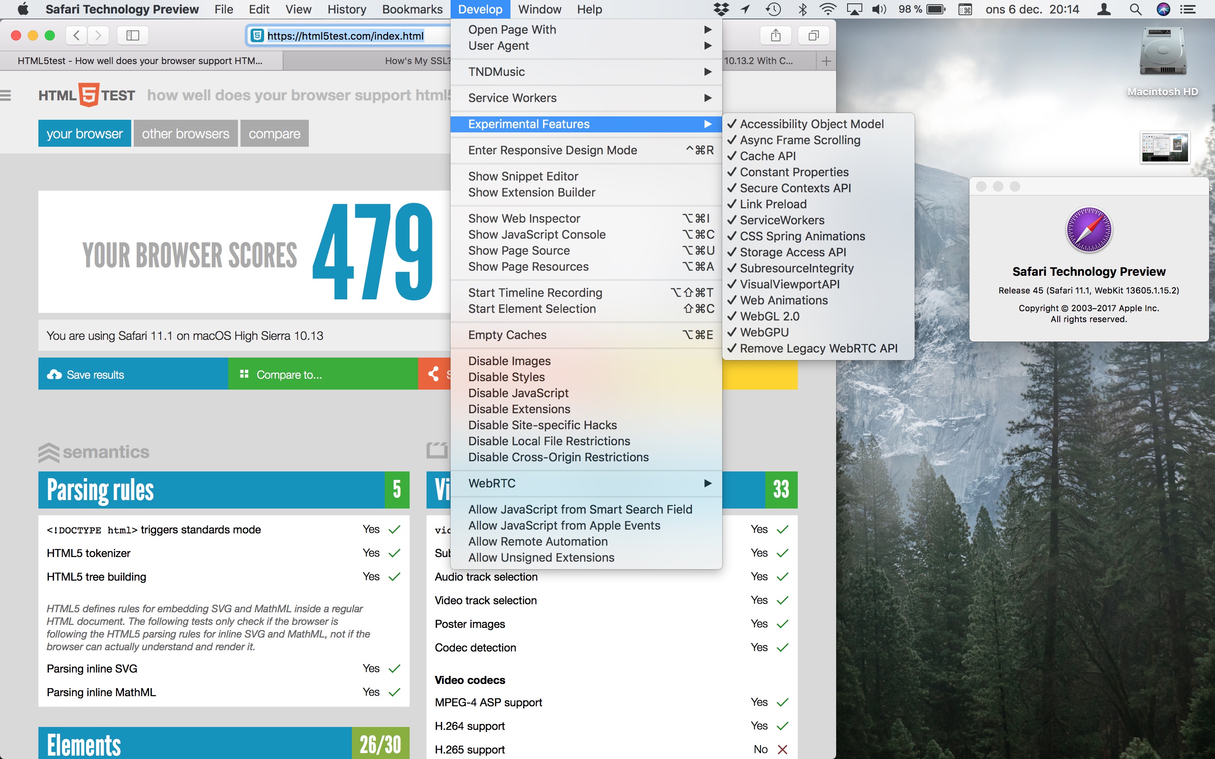Screen dimensions: 1215x759
Task: Click the Safari address URL field
Action: click(x=349, y=35)
